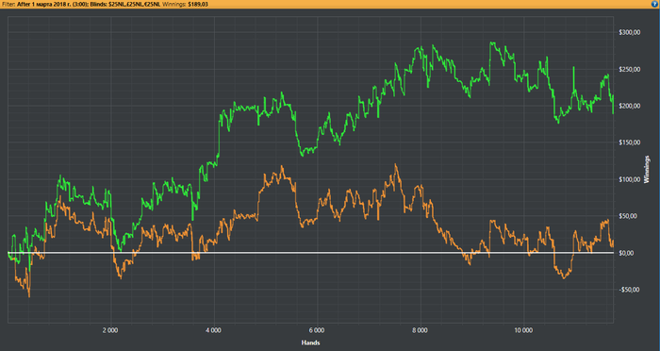Select the '$200,00' axis label

tap(629, 106)
